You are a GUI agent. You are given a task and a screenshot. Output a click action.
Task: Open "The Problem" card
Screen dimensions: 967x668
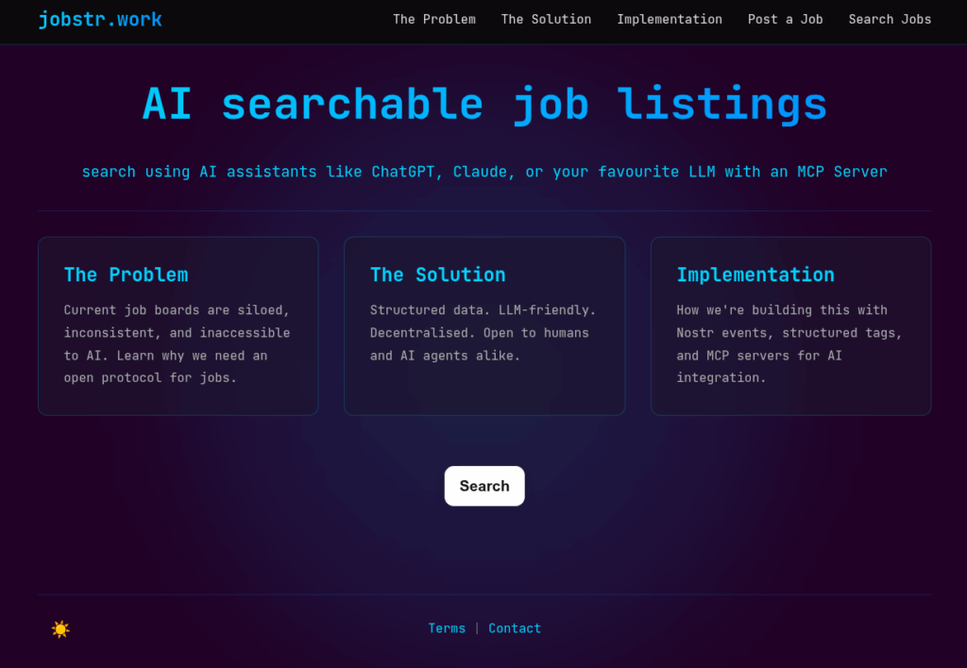(x=178, y=326)
